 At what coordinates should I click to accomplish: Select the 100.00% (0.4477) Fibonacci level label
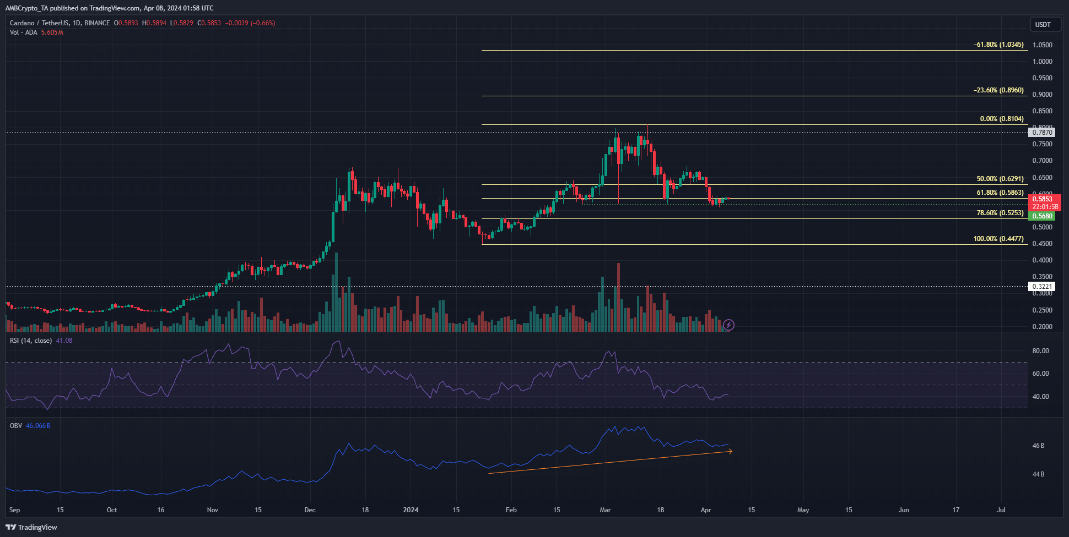[x=998, y=239]
